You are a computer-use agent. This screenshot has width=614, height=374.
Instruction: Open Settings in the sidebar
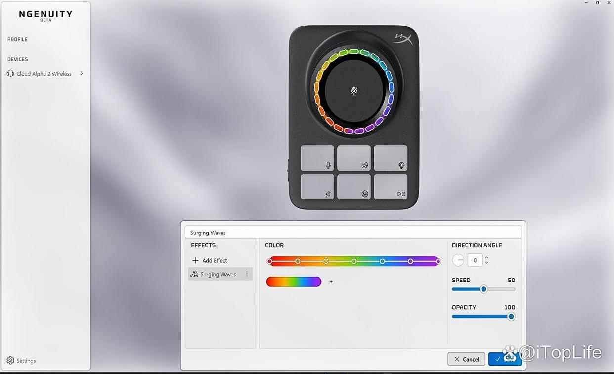tap(21, 361)
